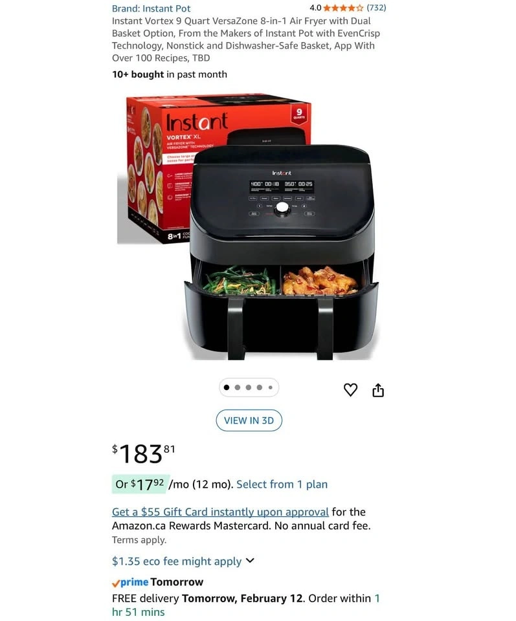
Task: Tap the air fryer product photo
Action: [x=249, y=226]
